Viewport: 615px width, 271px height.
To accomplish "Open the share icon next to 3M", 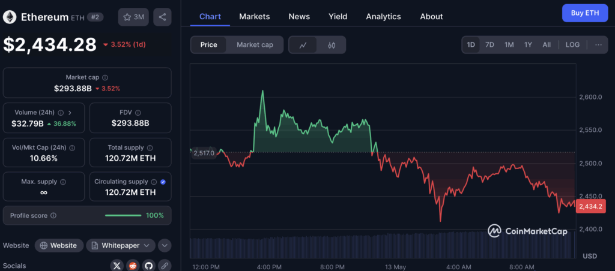I will [162, 17].
